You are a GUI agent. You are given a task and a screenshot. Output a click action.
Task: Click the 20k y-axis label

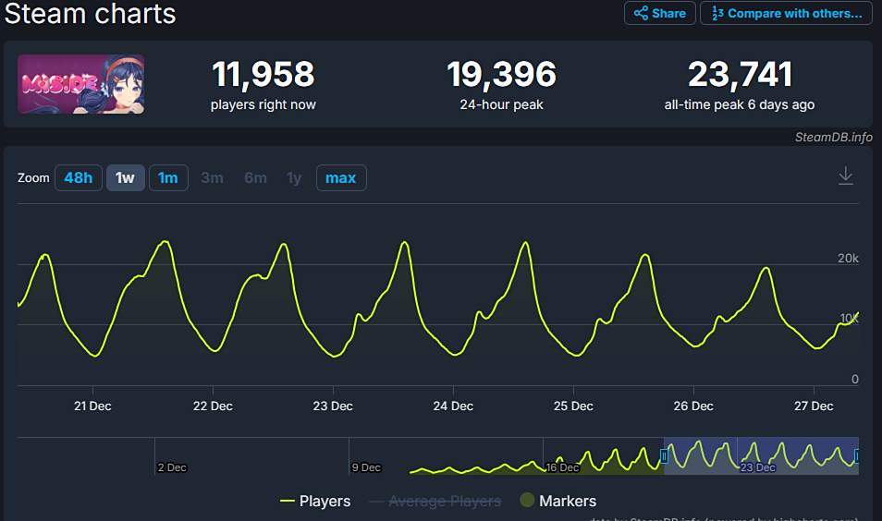pyautogui.click(x=848, y=258)
